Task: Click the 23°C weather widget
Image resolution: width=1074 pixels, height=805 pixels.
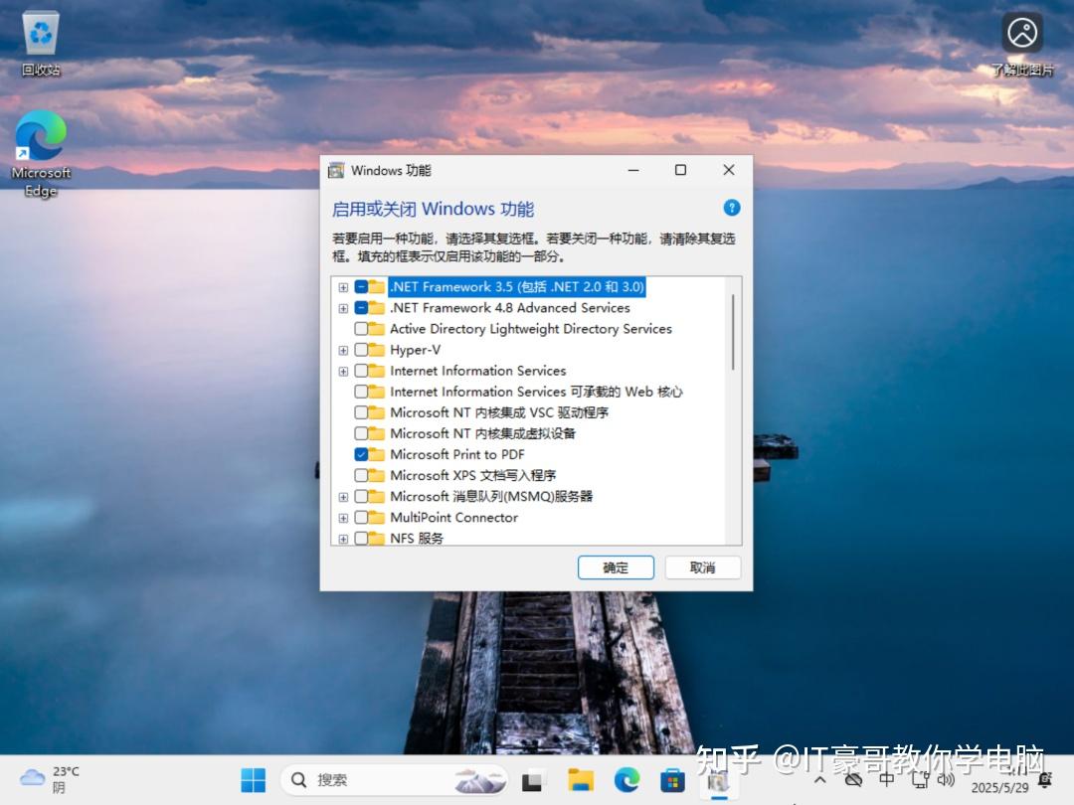Action: click(47, 779)
